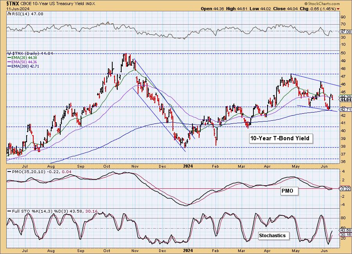Click the 2024 label on price panel axis
Screen dimensions: 352x254
[x=188, y=166]
